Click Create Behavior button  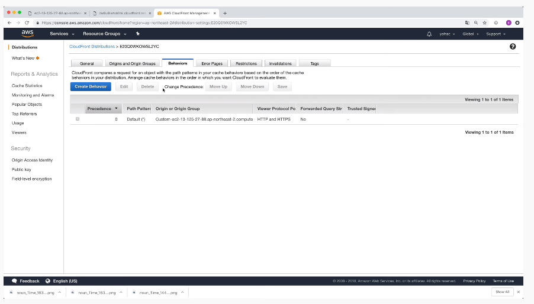click(91, 87)
